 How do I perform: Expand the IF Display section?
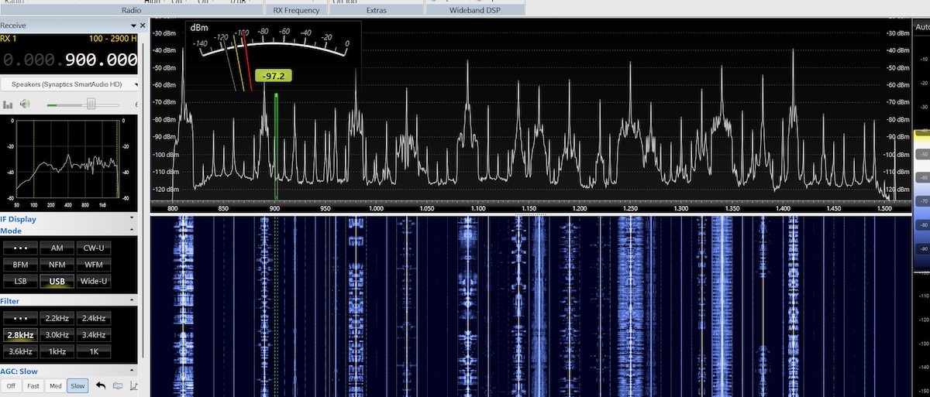(x=132, y=219)
